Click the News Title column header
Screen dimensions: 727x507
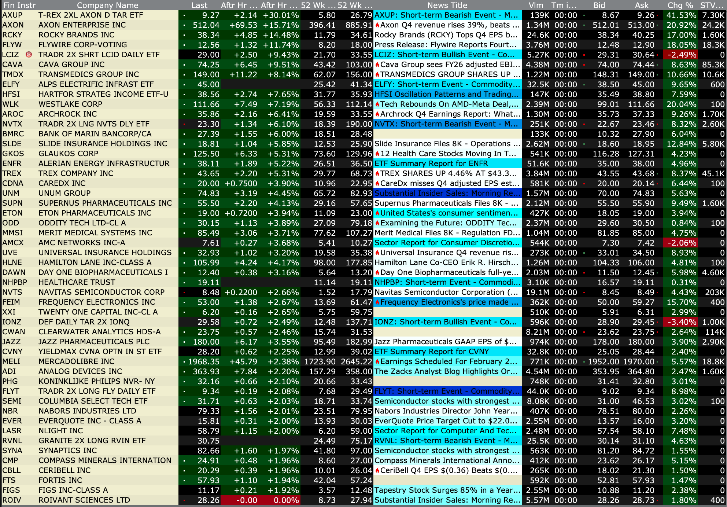[447, 5]
